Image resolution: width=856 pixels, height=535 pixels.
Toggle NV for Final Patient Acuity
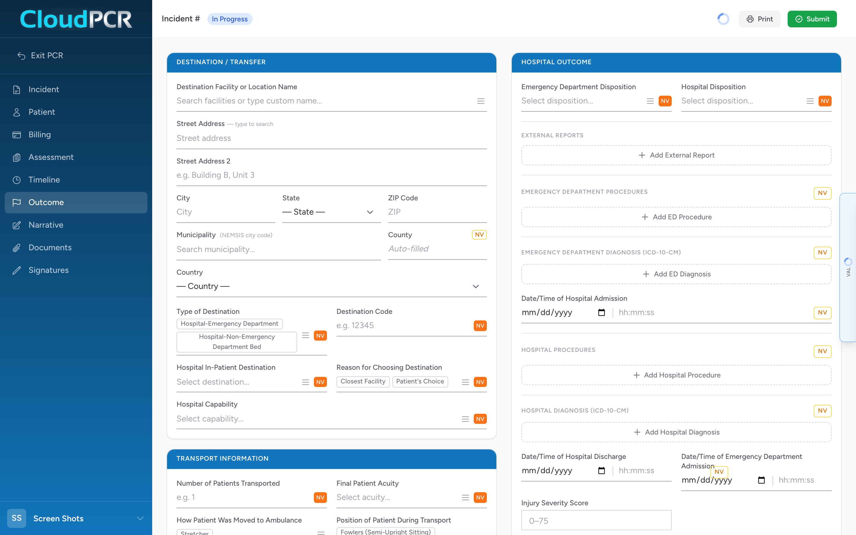point(480,498)
